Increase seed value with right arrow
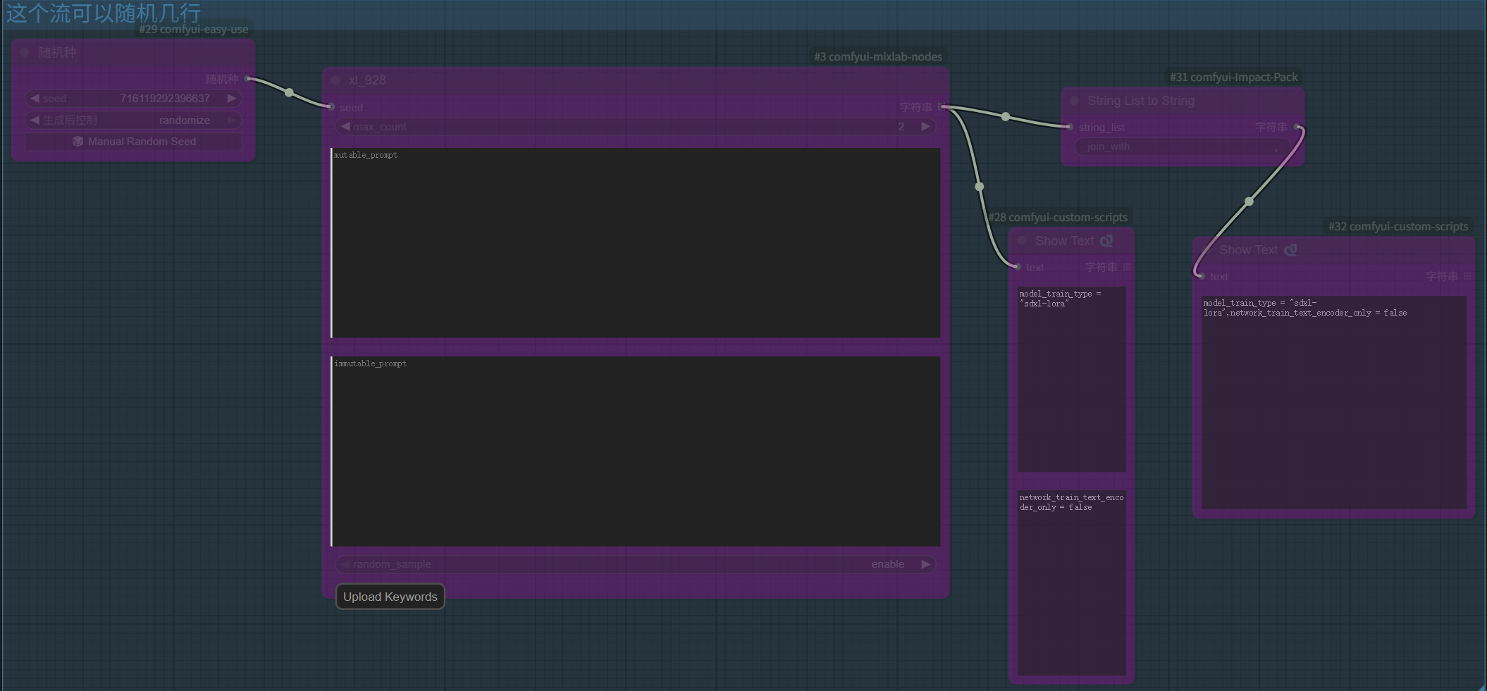 coord(231,99)
